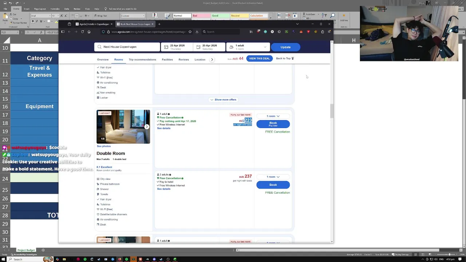The height and width of the screenshot is (262, 466).
Task: Close the 'Book Next House Copenhagen' tab
Action: (153, 24)
